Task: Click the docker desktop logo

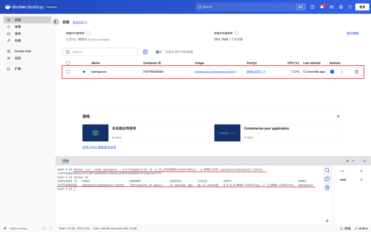Action: [24, 7]
